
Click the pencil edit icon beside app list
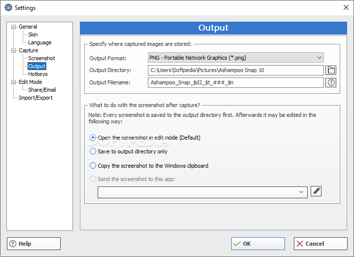coord(316,191)
